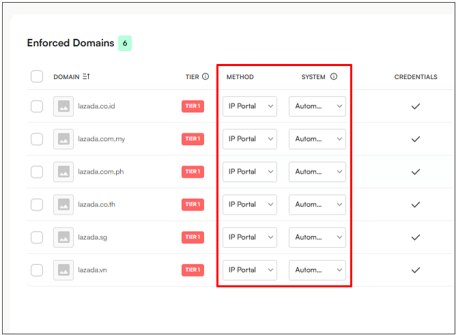The width and height of the screenshot is (456, 335).
Task: Click the TIER 1 badge for lazada.com.ph
Action: click(x=193, y=172)
